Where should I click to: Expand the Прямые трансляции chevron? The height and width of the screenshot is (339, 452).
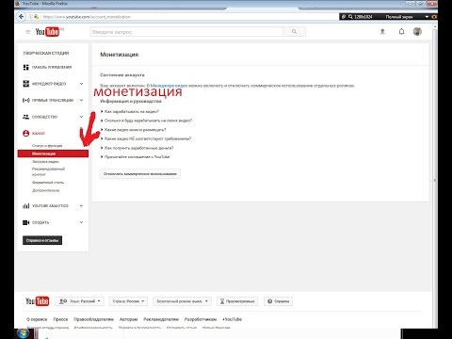(x=81, y=100)
